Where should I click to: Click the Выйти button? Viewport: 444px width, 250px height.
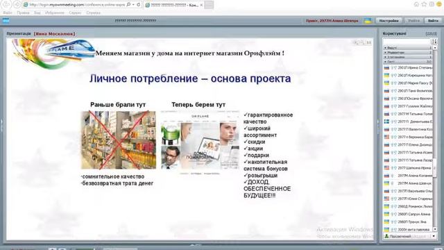click(x=433, y=21)
